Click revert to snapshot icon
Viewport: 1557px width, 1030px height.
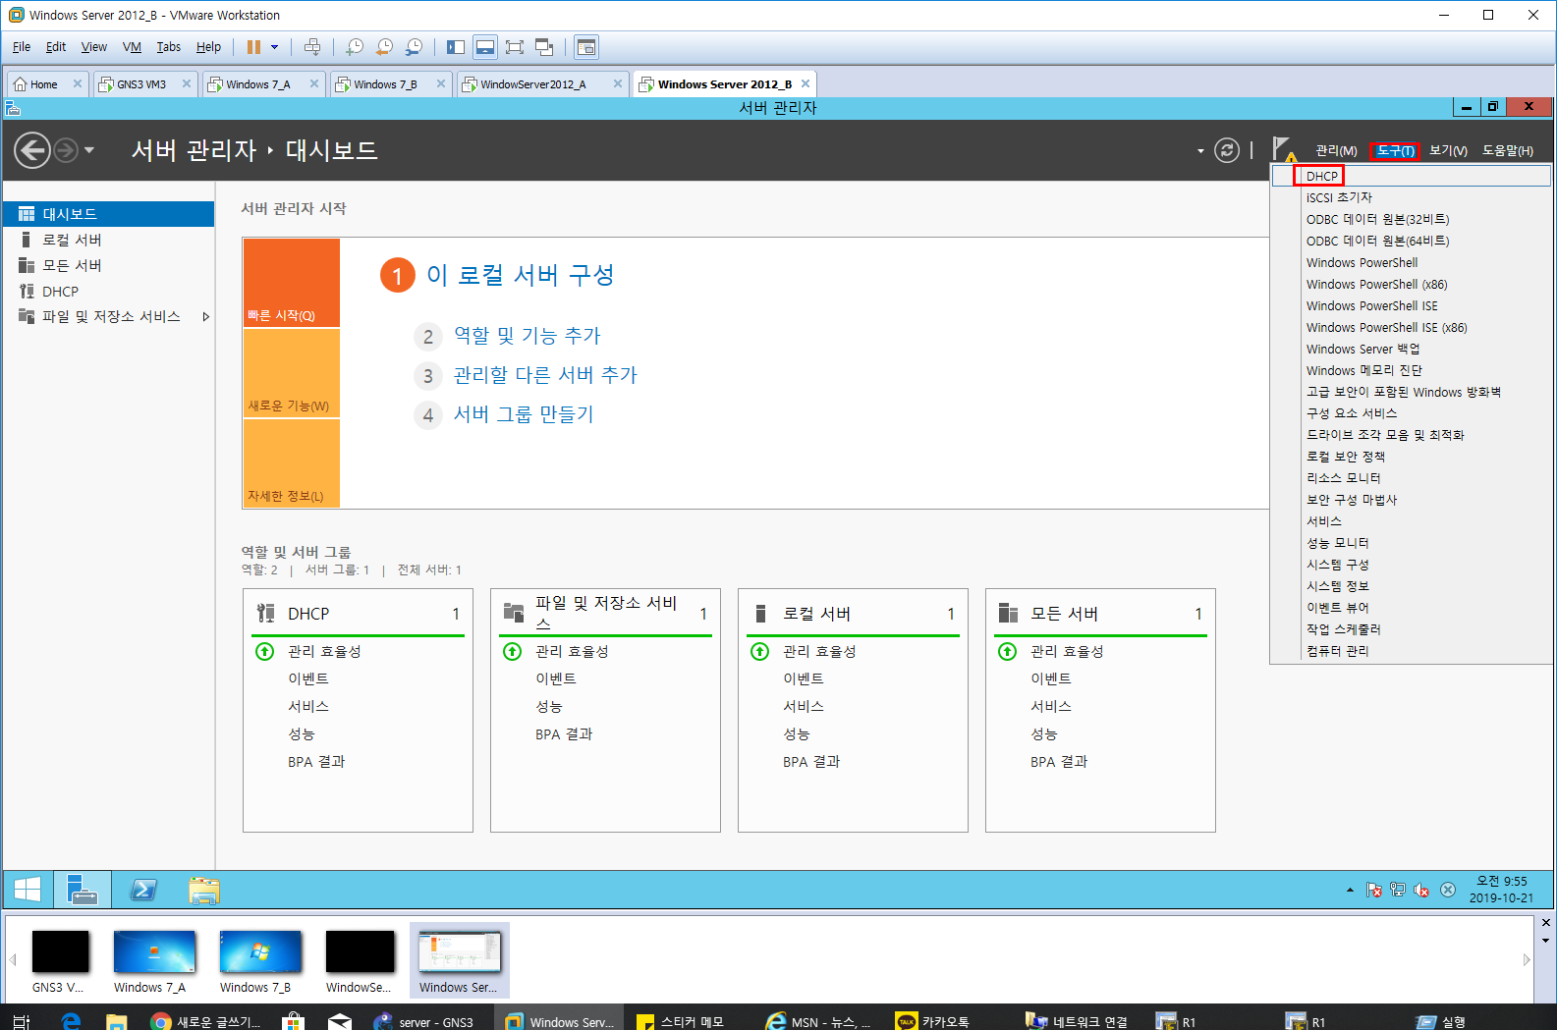pyautogui.click(x=384, y=47)
